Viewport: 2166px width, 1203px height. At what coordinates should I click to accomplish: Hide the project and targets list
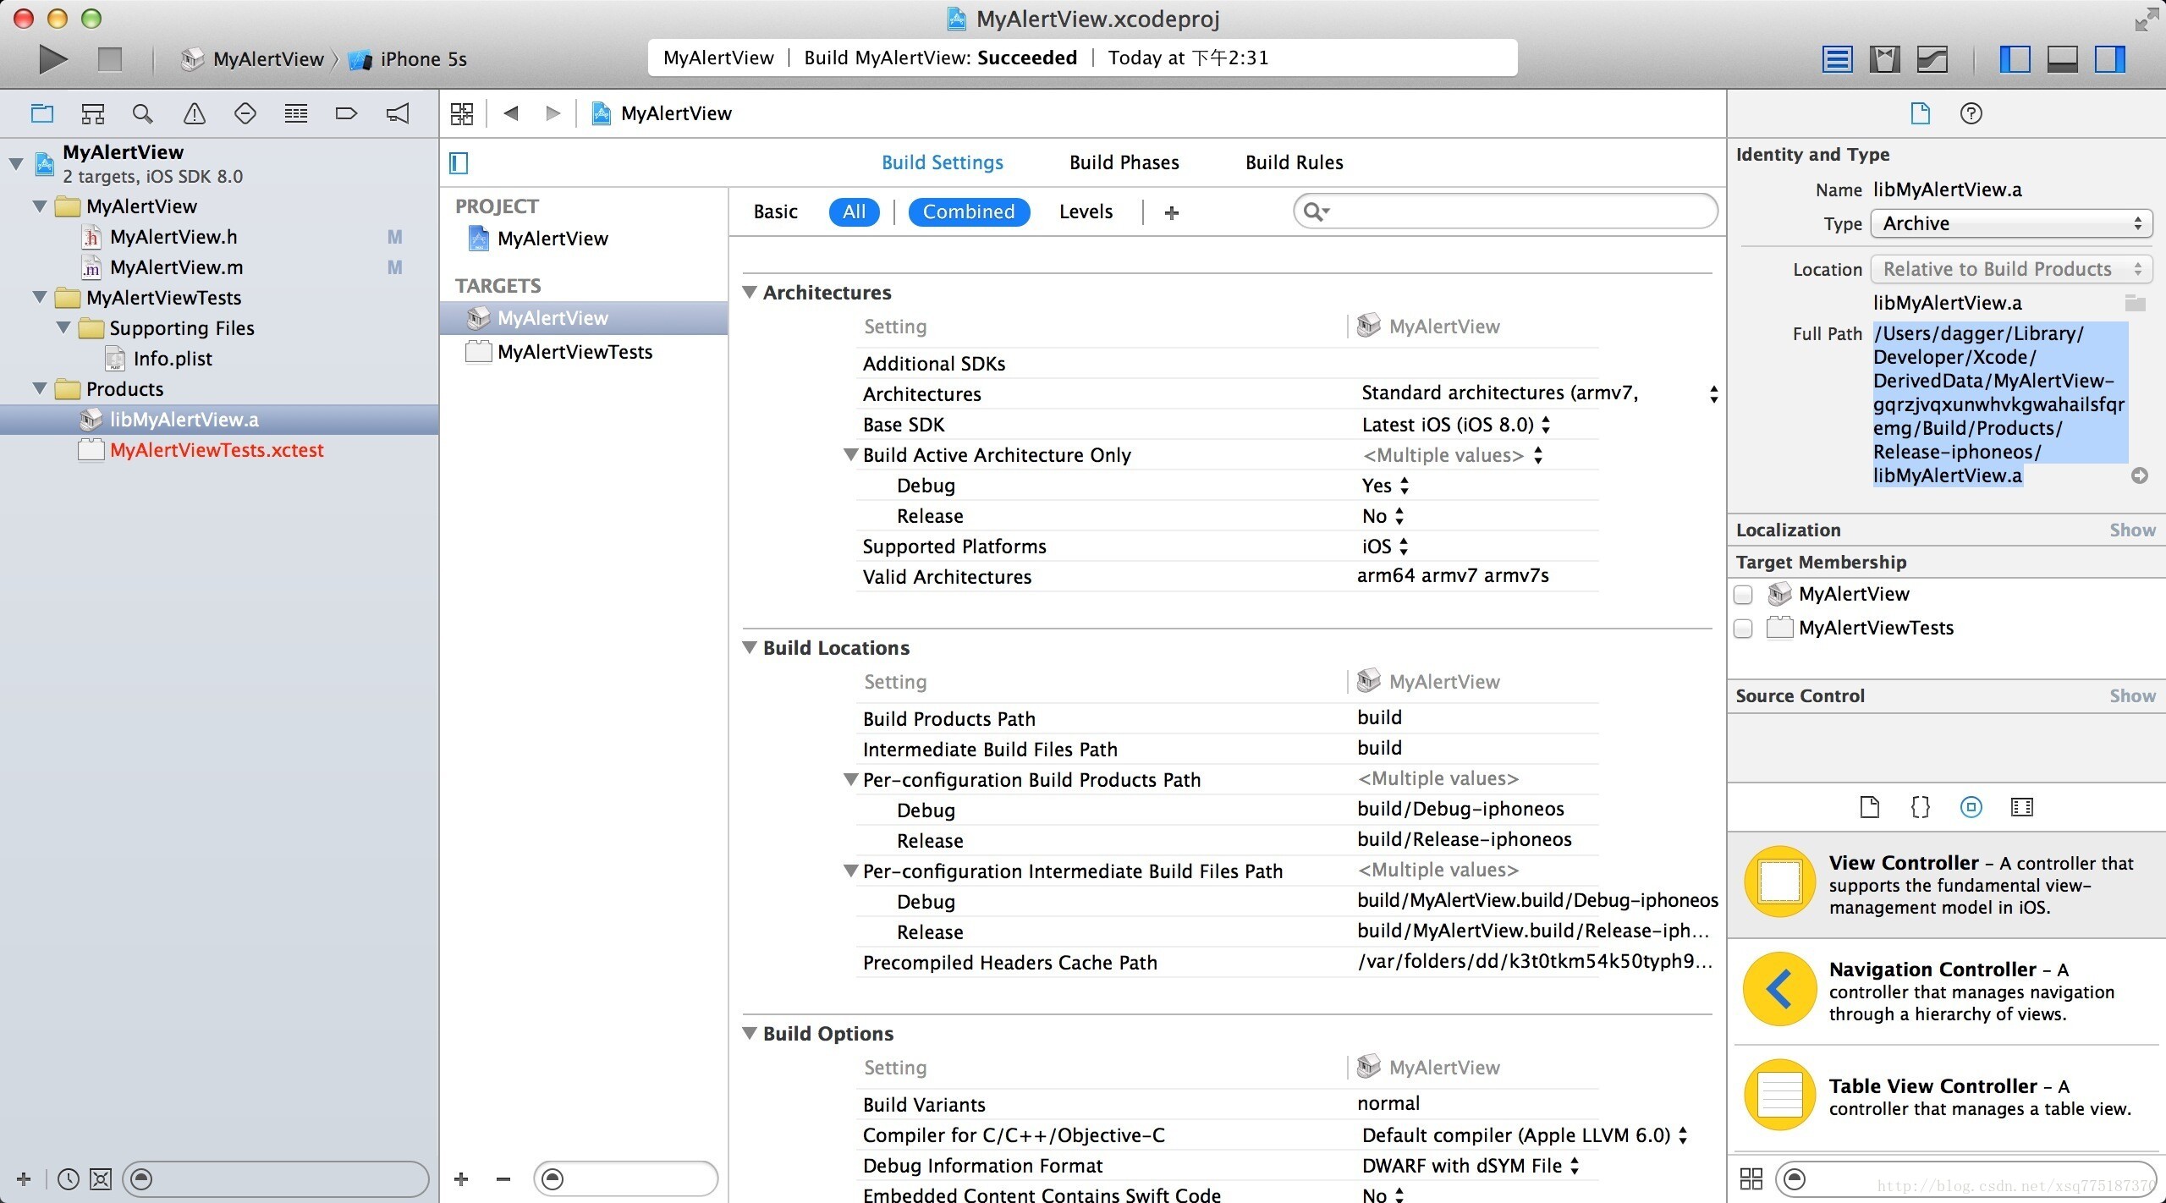pyautogui.click(x=459, y=162)
